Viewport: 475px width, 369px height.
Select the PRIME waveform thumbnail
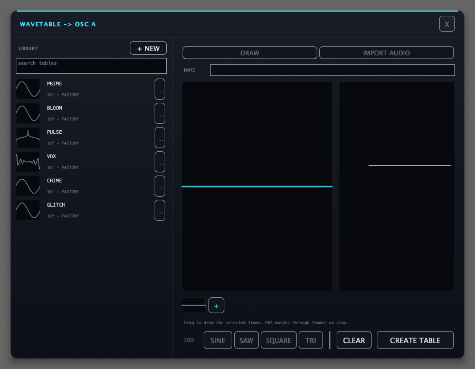tap(28, 89)
